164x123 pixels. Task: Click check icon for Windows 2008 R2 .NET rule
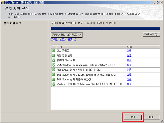(x=54, y=84)
